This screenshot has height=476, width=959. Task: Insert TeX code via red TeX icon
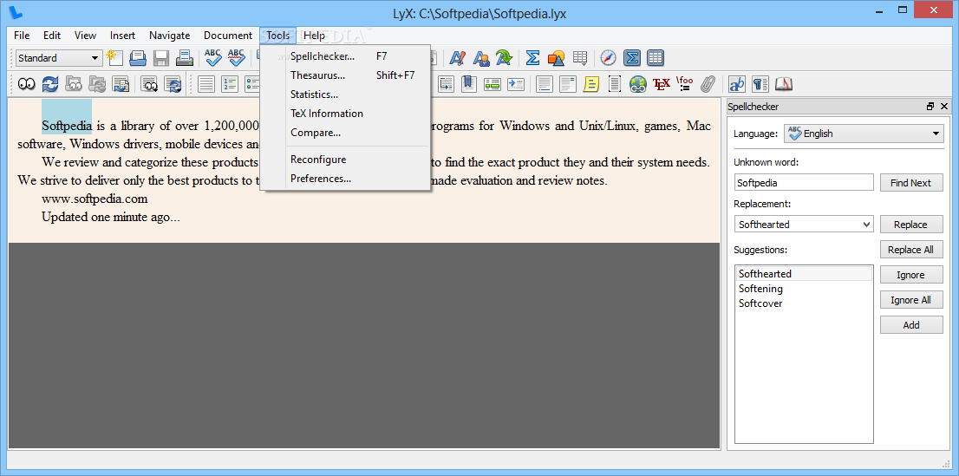click(x=661, y=84)
